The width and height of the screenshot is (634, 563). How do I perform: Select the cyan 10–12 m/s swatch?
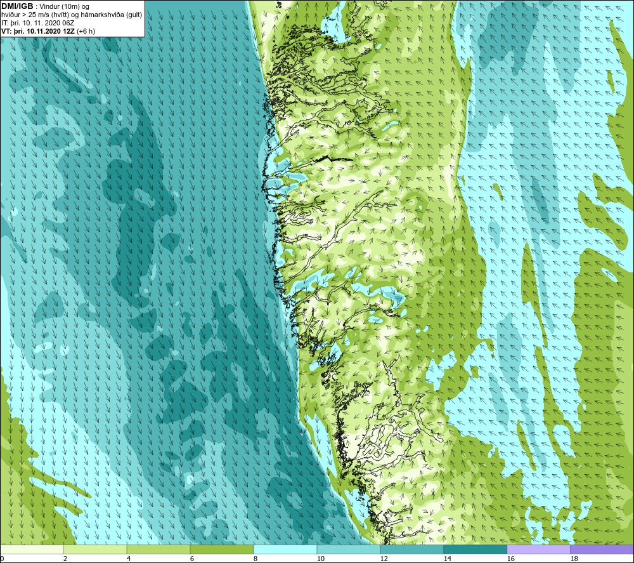349,550
